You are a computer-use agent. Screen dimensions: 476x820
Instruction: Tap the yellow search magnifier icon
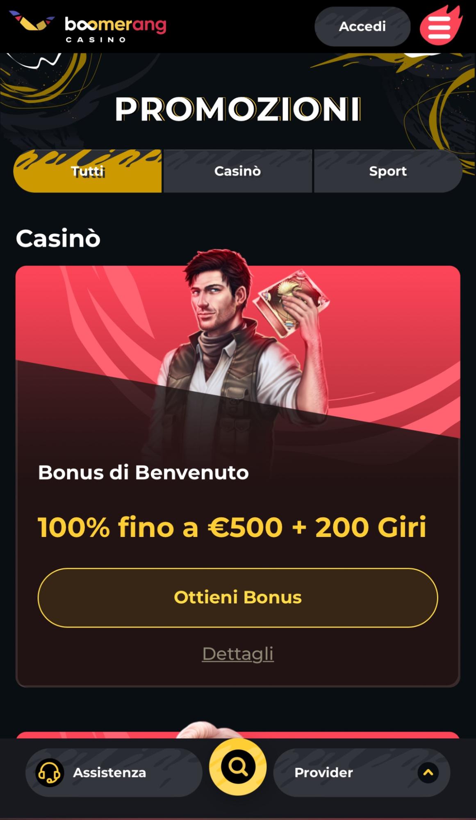point(238,767)
